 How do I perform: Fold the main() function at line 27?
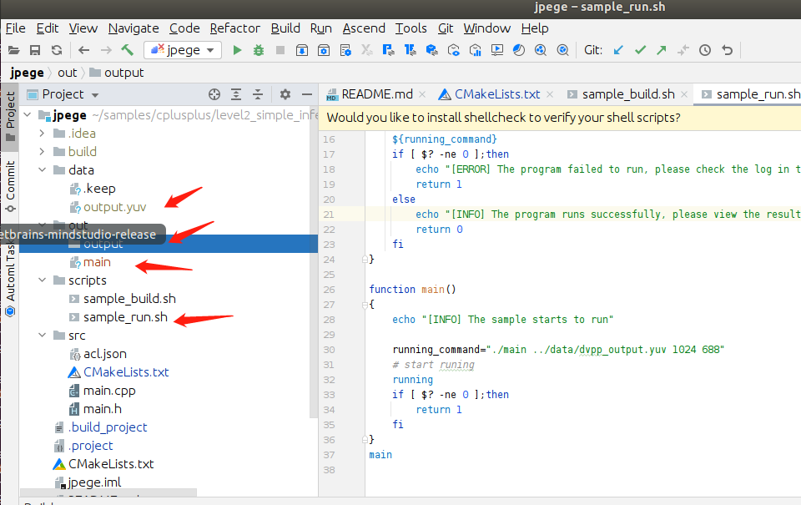coord(365,305)
